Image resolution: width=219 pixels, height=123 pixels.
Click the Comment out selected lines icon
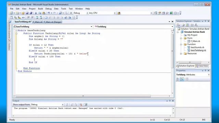tap(37, 17)
